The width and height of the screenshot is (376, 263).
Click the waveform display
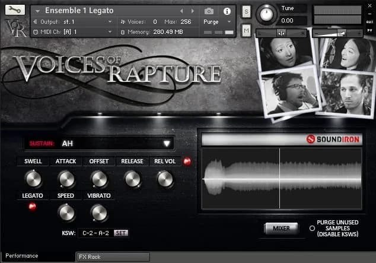tap(282, 179)
